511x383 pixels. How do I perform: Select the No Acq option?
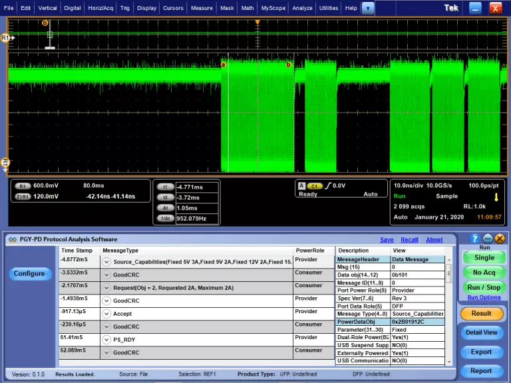(x=484, y=273)
